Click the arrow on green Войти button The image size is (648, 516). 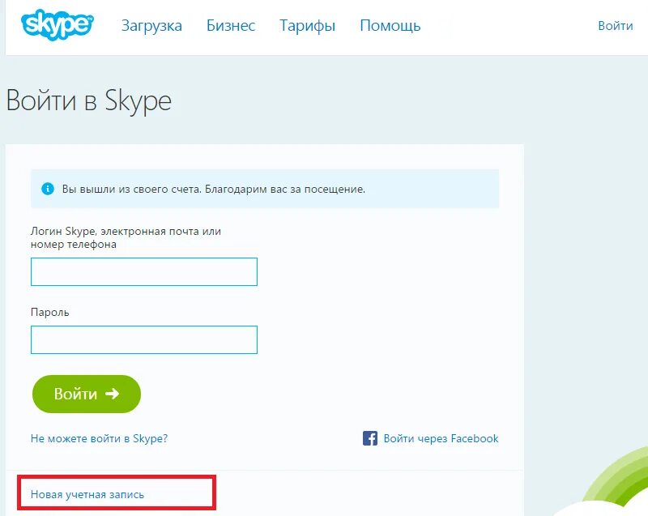click(112, 394)
